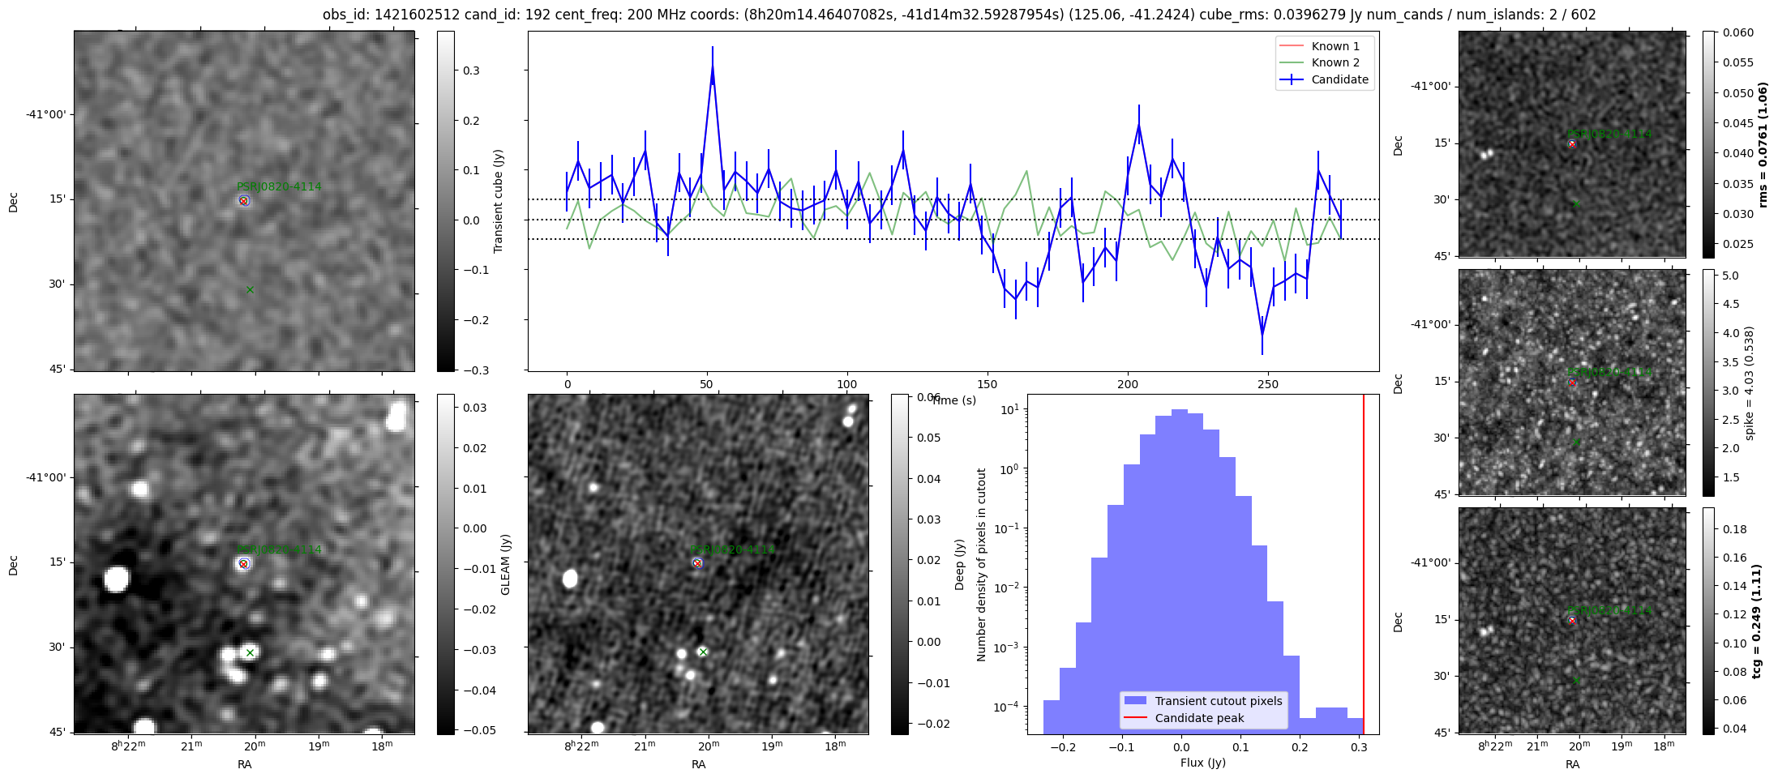Click the tallest candidate light curve peak near 50 s
Screen dimensions: 1778x778
coord(712,68)
